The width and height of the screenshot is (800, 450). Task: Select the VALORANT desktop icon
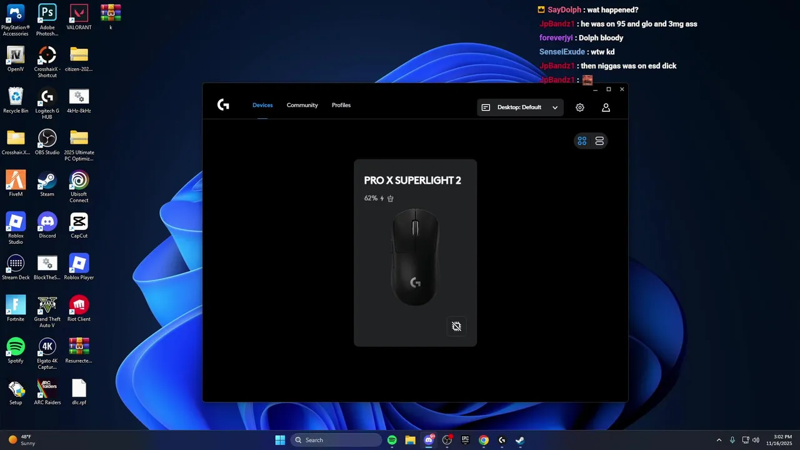point(79,17)
